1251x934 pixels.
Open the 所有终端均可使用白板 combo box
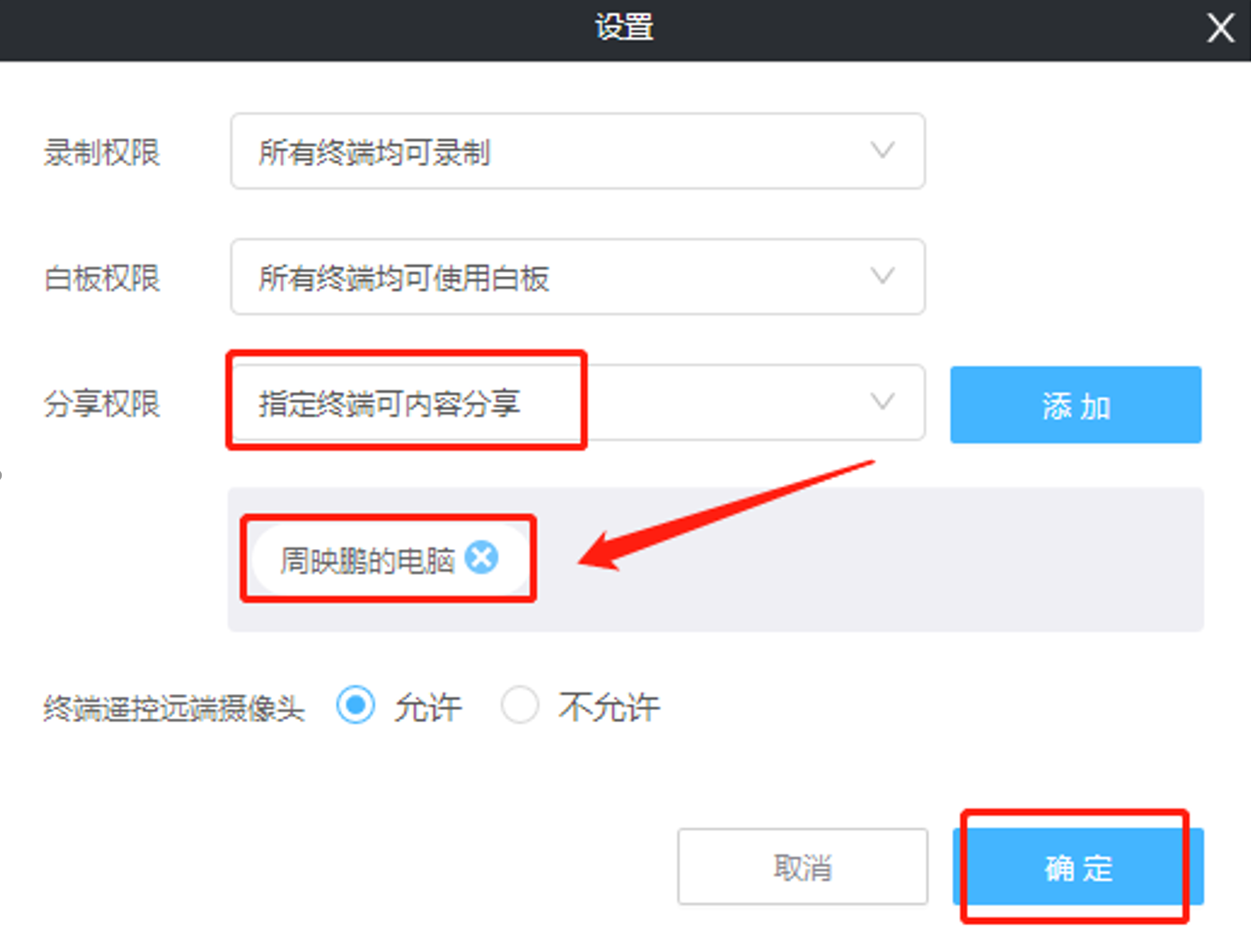pos(578,276)
